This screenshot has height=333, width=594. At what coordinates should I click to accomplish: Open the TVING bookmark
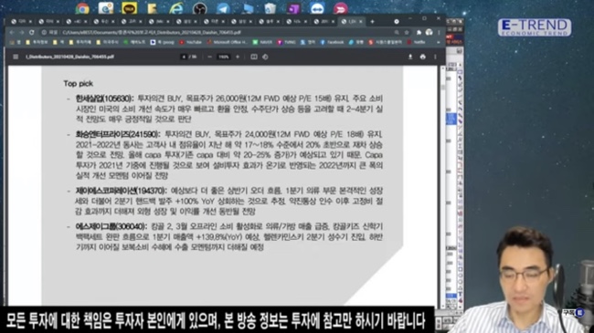pos(286,42)
